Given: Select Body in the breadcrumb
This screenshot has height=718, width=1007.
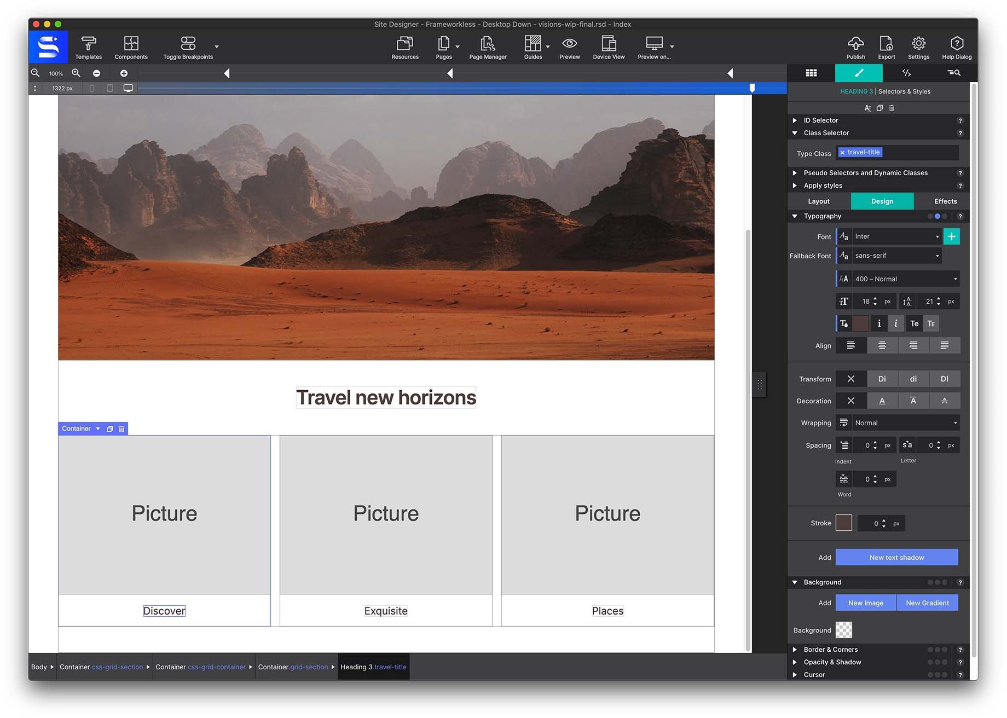Looking at the screenshot, I should click(x=39, y=667).
